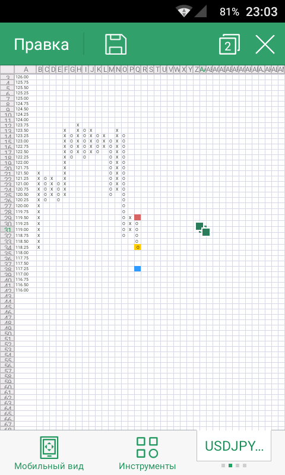Click the cell showing 126.00
Viewport: 285px width, 475px height.
click(26, 77)
